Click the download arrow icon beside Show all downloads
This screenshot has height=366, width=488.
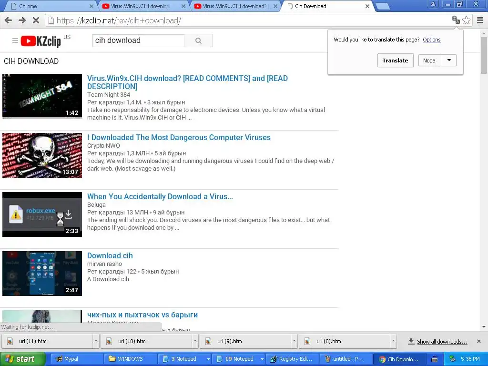(411, 341)
